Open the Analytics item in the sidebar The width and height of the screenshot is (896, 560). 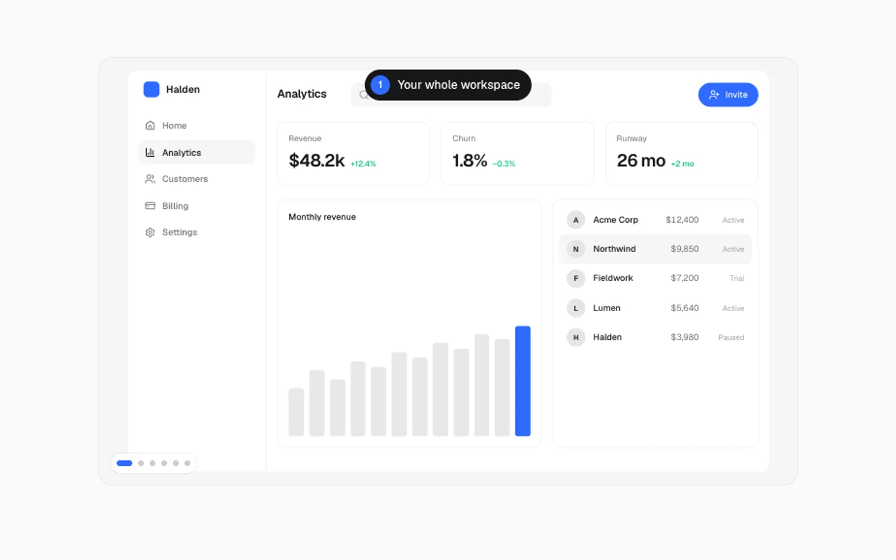[x=196, y=152]
